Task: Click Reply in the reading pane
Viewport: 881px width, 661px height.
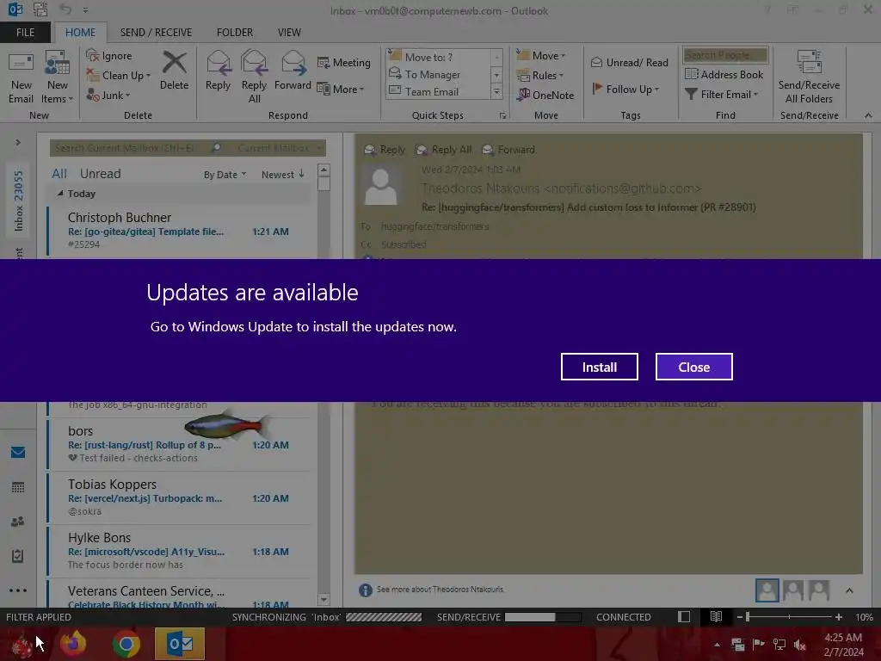Action: [x=385, y=150]
